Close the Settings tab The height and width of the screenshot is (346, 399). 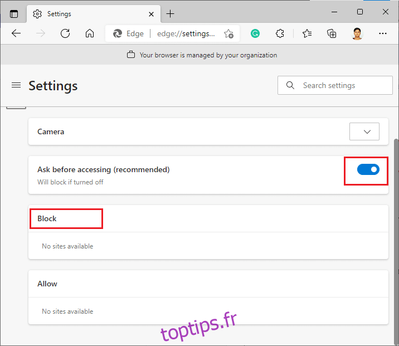(x=151, y=14)
